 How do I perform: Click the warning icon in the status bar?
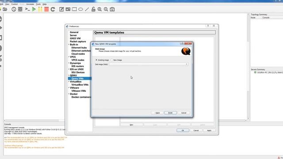tap(279, 158)
